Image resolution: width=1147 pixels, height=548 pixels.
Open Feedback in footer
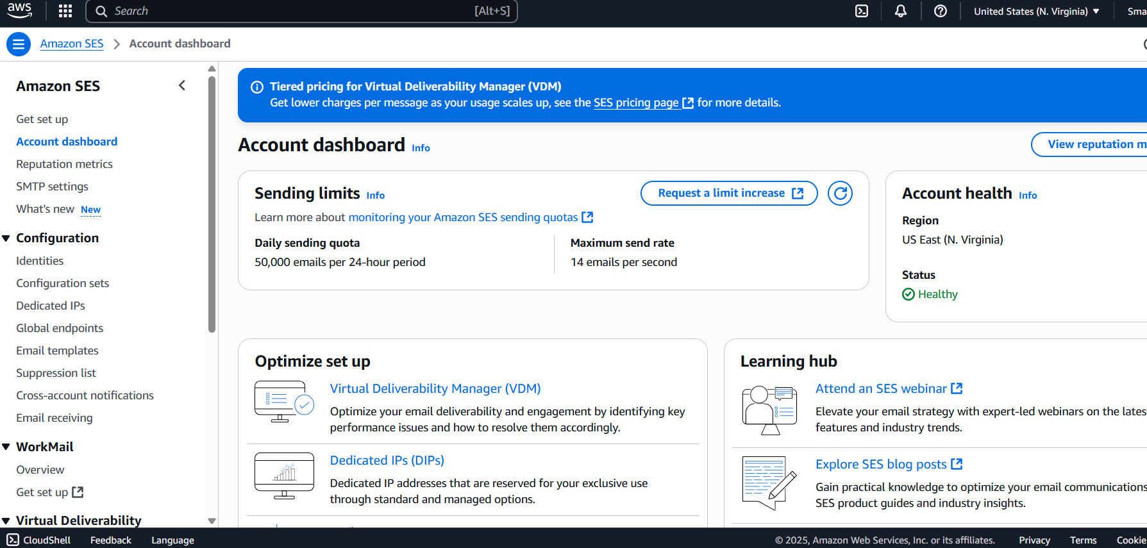tap(111, 540)
